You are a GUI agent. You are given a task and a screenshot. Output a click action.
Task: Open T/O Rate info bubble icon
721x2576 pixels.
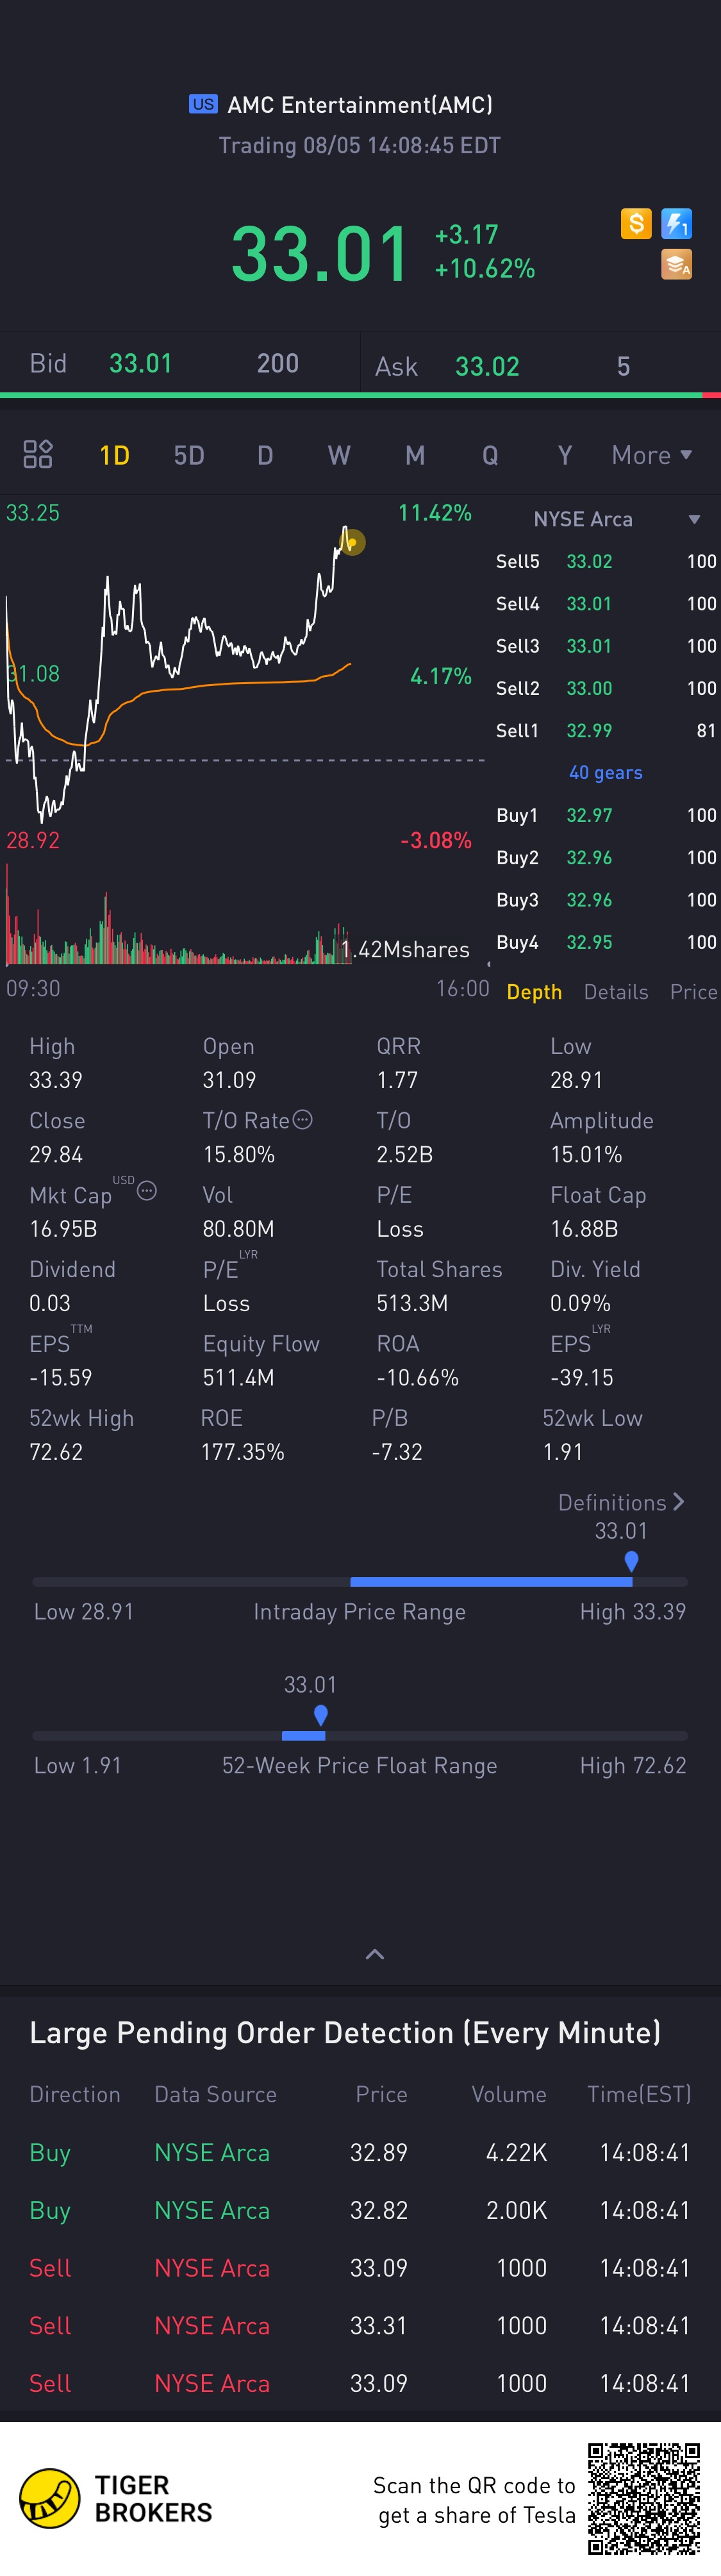tap(303, 1120)
